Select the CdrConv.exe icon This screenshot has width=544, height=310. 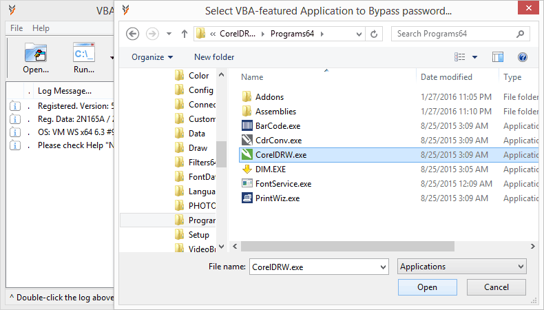tap(247, 141)
